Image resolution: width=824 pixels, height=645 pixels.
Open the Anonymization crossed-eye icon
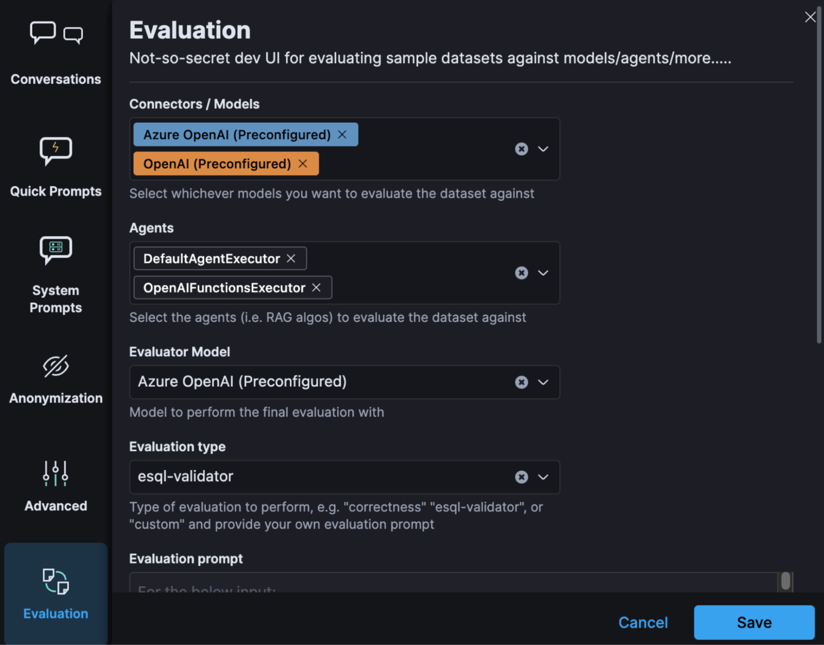56,366
